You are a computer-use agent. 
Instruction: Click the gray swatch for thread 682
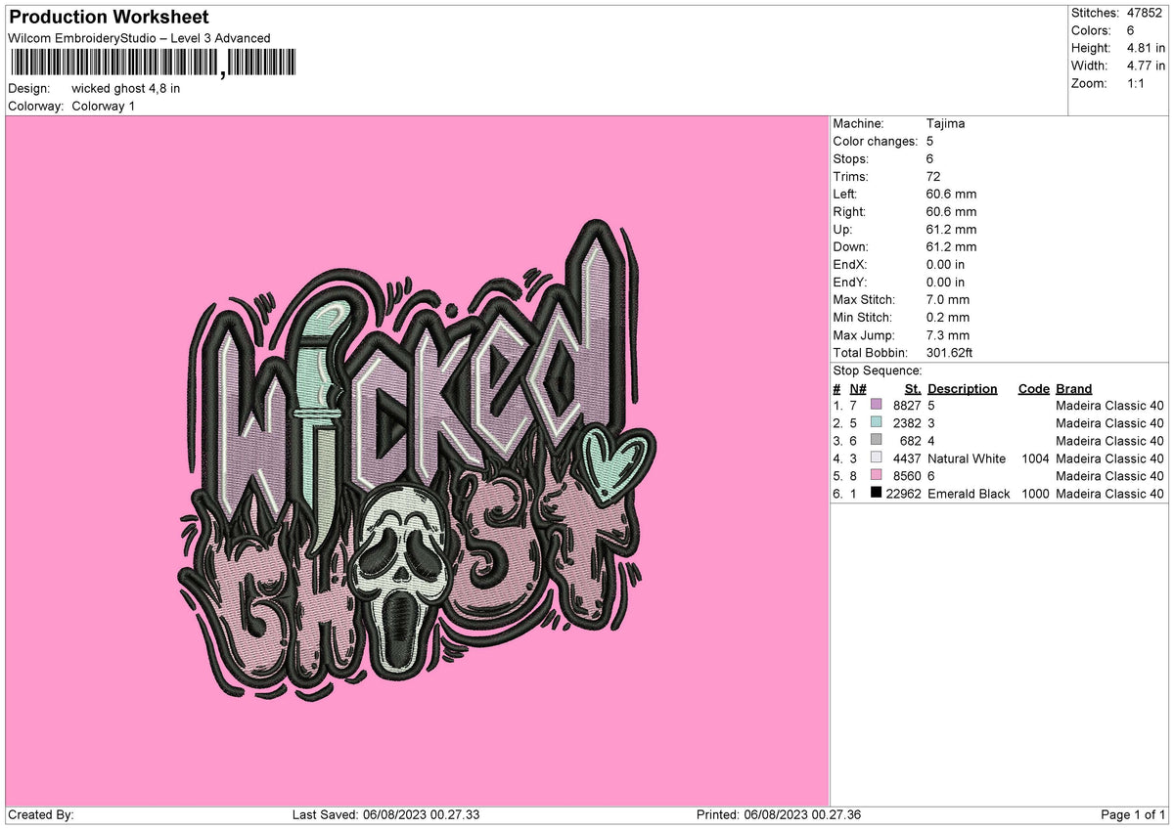876,441
